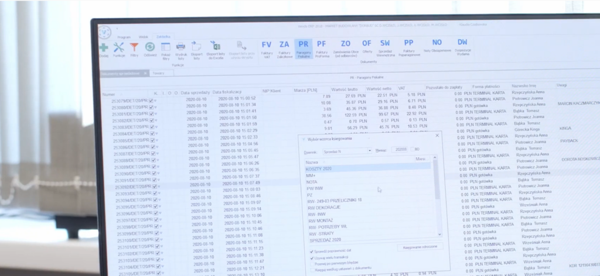This screenshot has height=276, width=600.
Task: Click the template list vertical scrollbar thumb
Action: pyautogui.click(x=437, y=180)
